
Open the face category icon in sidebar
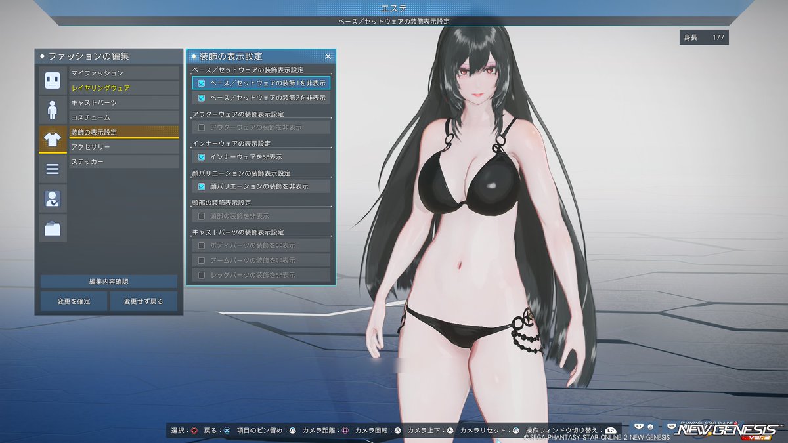(x=53, y=80)
